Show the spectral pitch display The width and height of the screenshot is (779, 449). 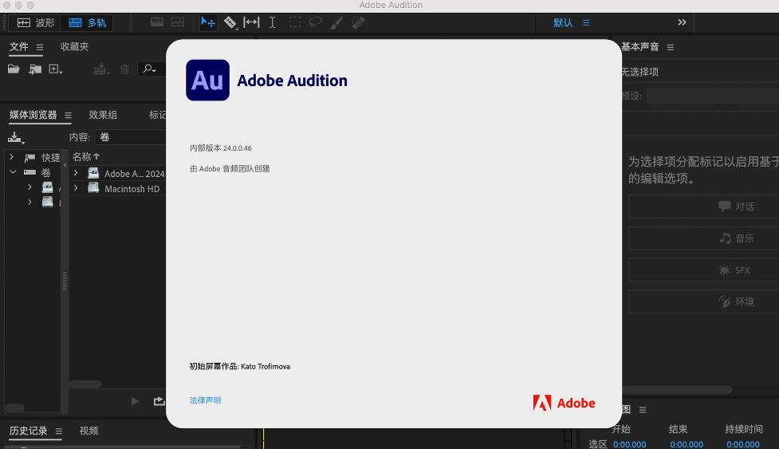click(x=178, y=22)
